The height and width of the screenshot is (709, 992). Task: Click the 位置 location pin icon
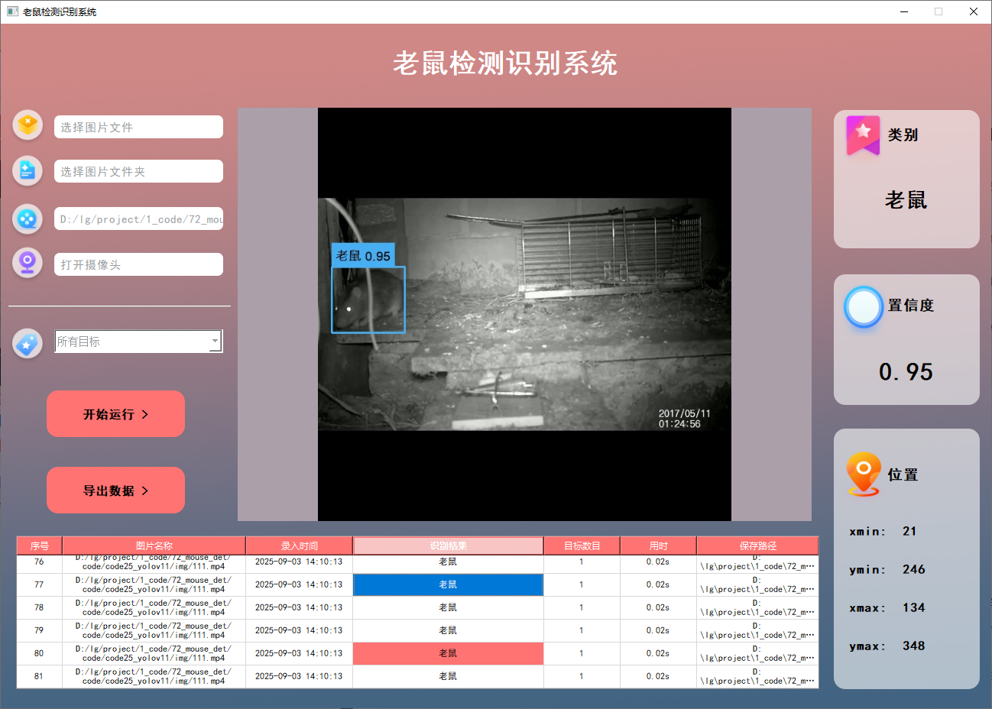864,474
